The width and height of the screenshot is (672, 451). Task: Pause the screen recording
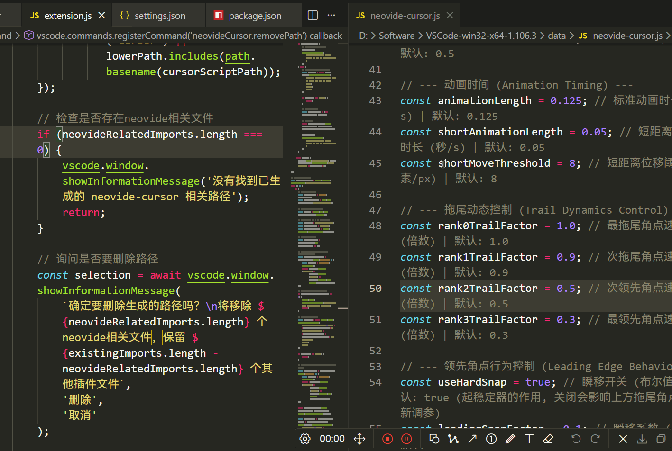(406, 439)
